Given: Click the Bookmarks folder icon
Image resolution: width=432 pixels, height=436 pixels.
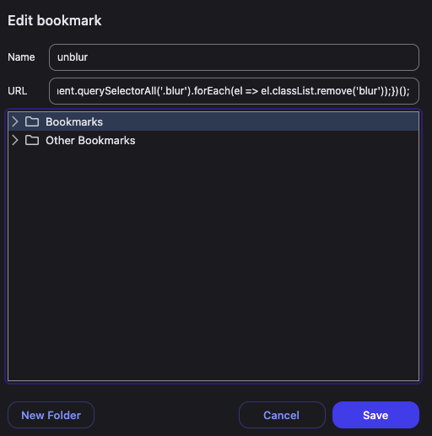Looking at the screenshot, I should click(x=32, y=121).
